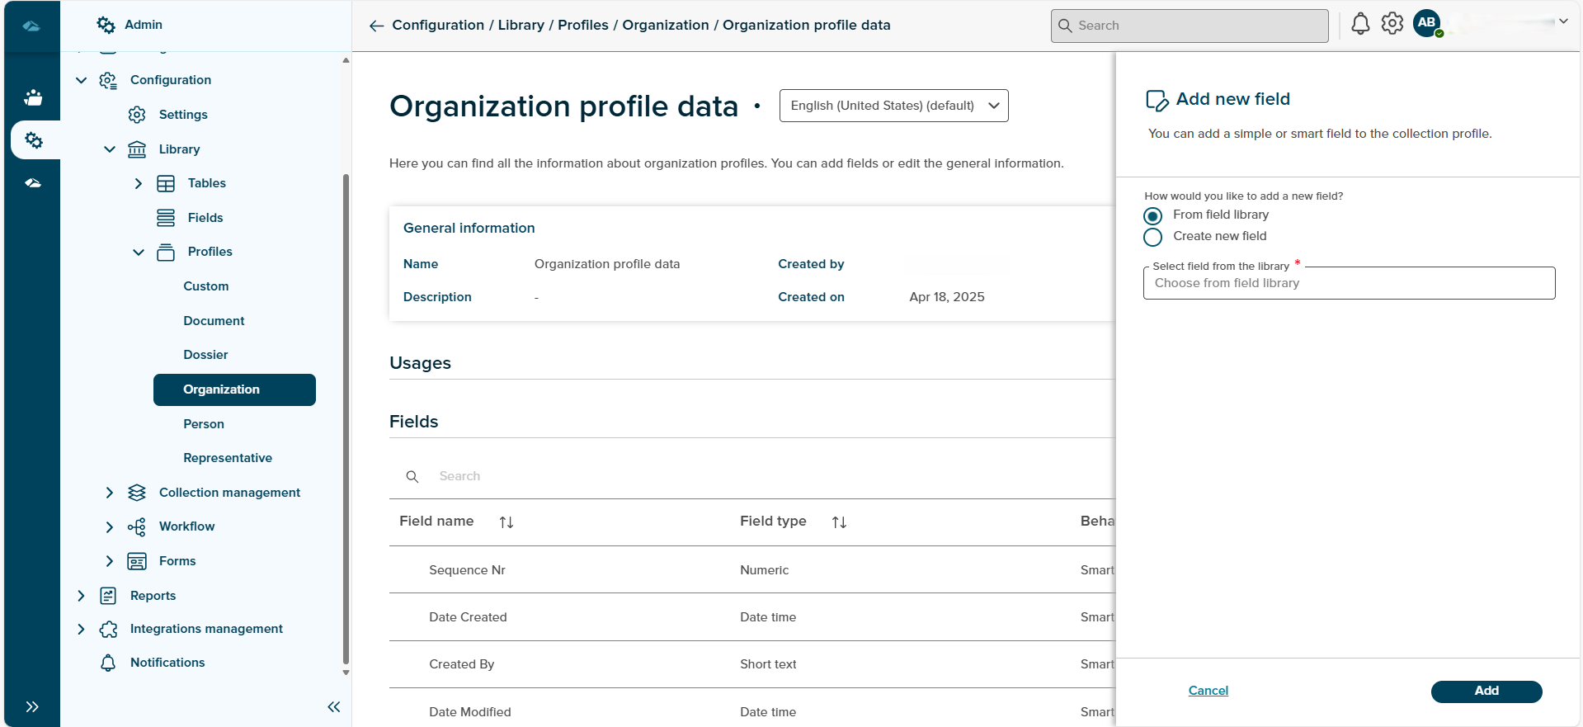Click the Collection management layers icon
Image resolution: width=1583 pixels, height=727 pixels.
pos(137,493)
